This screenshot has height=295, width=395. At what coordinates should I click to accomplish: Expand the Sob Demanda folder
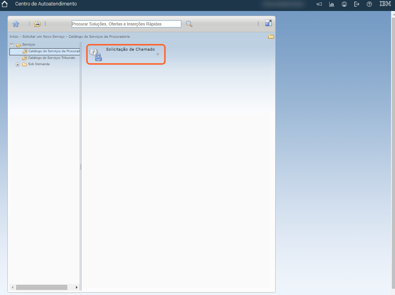pos(18,64)
